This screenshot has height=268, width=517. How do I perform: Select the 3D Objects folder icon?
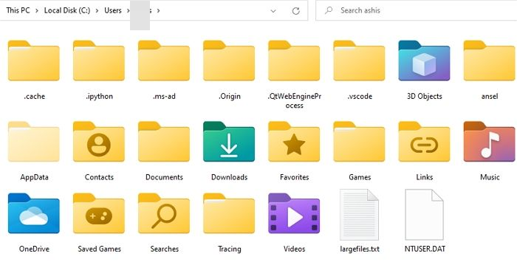click(424, 61)
